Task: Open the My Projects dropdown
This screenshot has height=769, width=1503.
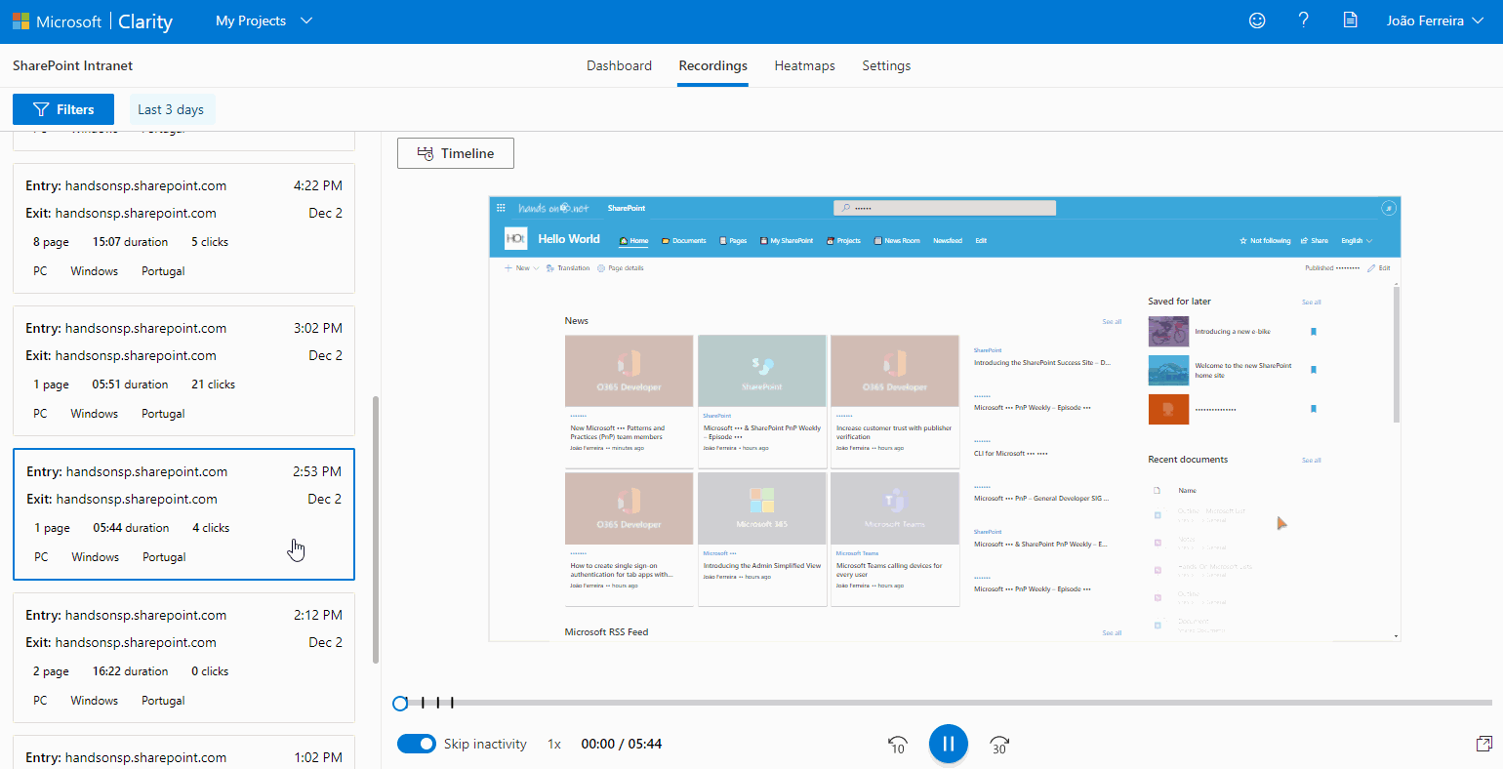Action: (x=264, y=20)
